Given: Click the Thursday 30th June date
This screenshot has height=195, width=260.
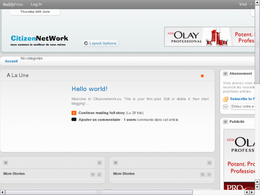Looking at the screenshot, I should tap(35, 11).
